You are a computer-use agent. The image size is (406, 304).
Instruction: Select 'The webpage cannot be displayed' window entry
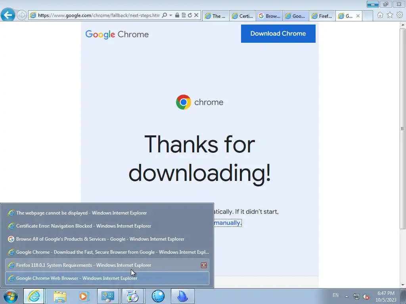tap(107, 213)
